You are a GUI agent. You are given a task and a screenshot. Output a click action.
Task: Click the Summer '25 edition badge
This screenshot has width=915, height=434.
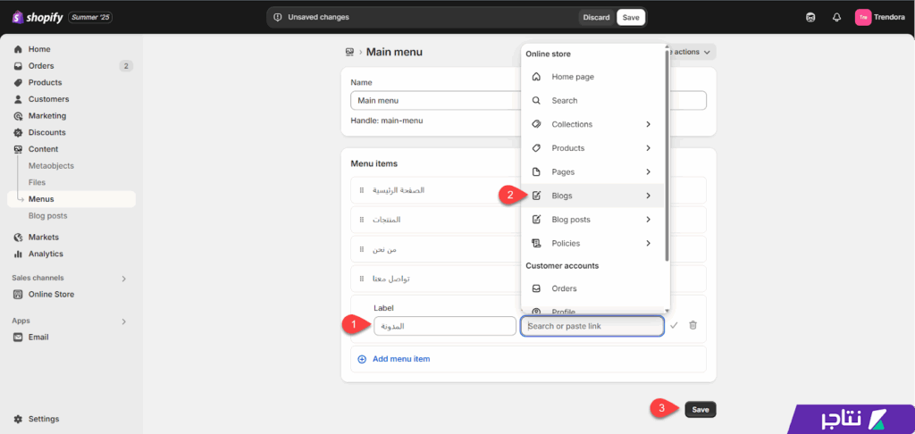coord(90,18)
